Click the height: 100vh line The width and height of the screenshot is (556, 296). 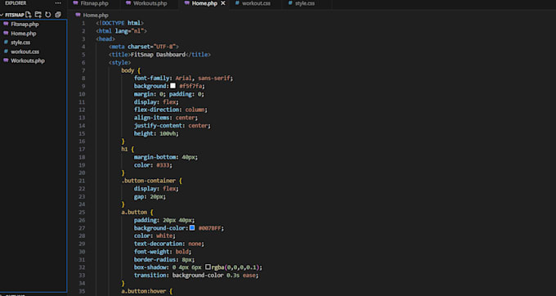pos(156,133)
